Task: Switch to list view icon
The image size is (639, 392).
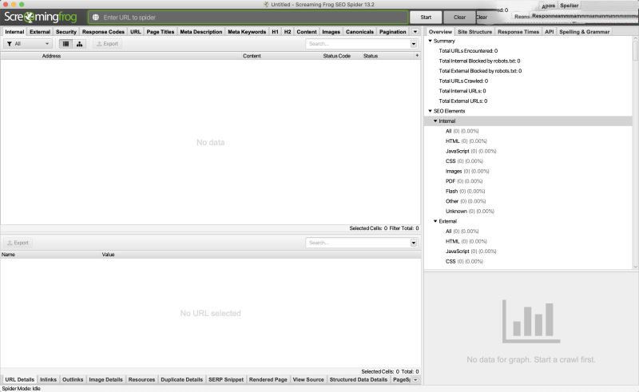Action: coord(65,44)
